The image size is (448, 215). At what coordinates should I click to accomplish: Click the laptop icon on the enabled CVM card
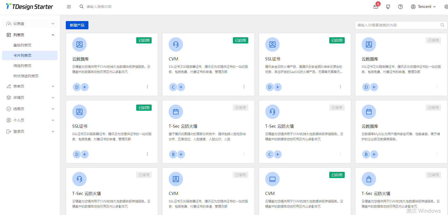click(272, 179)
